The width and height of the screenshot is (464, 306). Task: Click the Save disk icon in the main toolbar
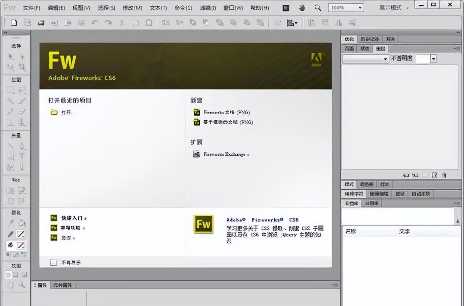pos(28,23)
